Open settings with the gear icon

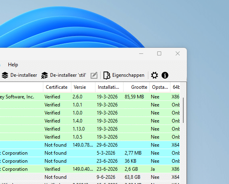point(154,75)
